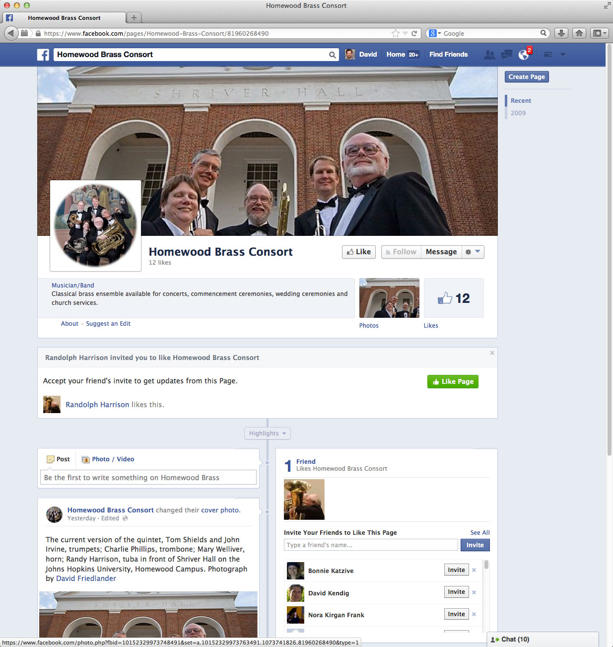This screenshot has height=647, width=613.
Task: Open the Musician/Band category link
Action: (x=73, y=286)
